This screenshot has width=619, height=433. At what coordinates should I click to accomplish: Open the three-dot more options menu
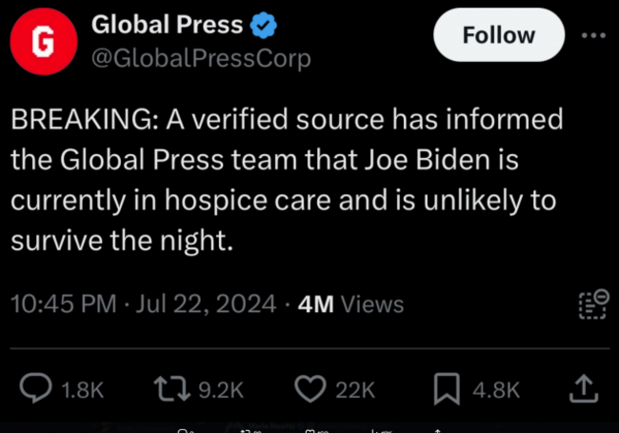point(593,35)
